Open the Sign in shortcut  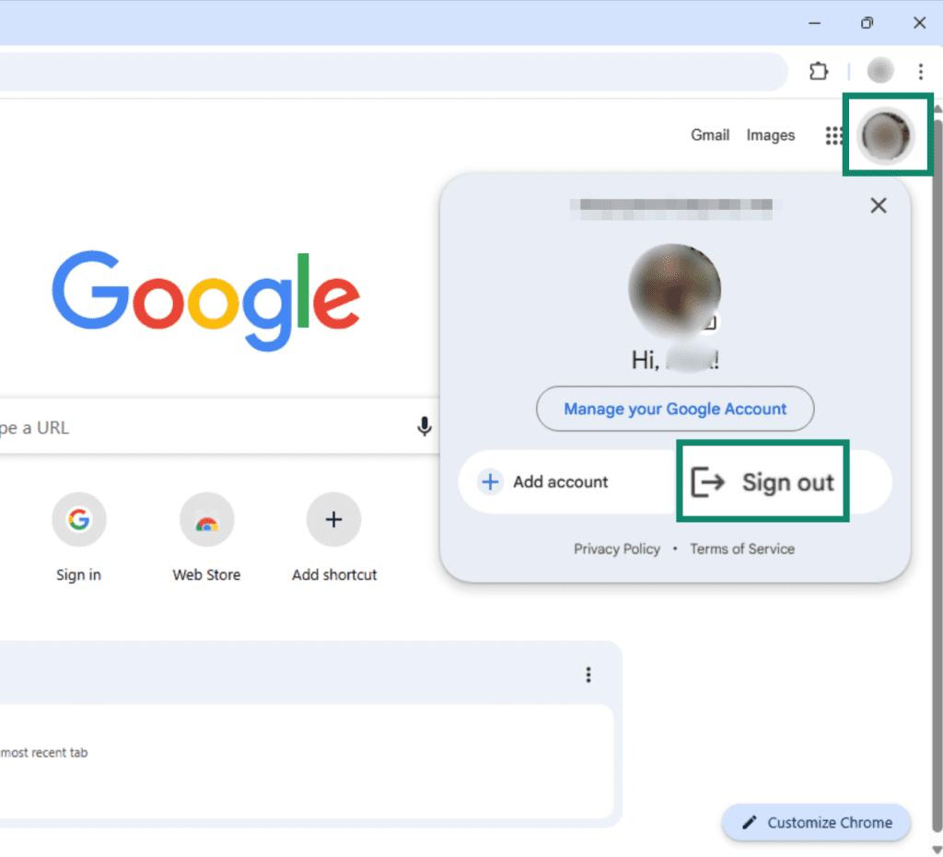[79, 538]
